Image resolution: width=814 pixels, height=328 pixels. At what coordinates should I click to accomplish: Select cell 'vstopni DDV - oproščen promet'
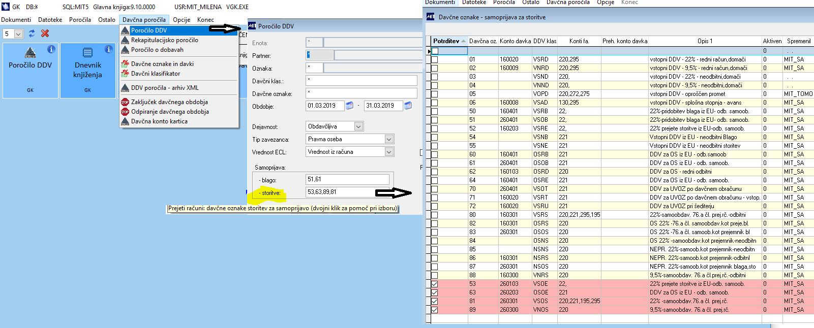point(705,94)
